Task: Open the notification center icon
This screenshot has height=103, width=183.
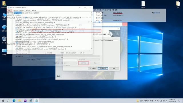Action: [179, 101]
